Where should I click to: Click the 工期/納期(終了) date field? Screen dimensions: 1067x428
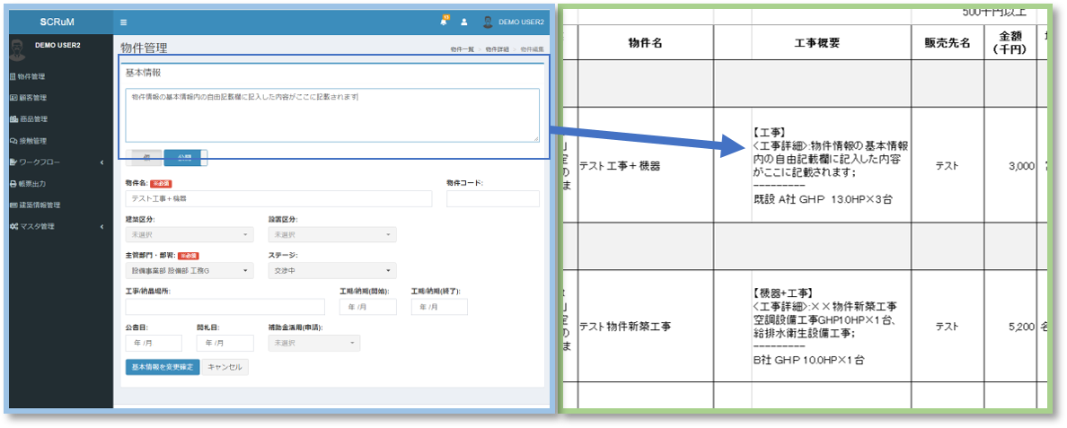click(x=439, y=306)
